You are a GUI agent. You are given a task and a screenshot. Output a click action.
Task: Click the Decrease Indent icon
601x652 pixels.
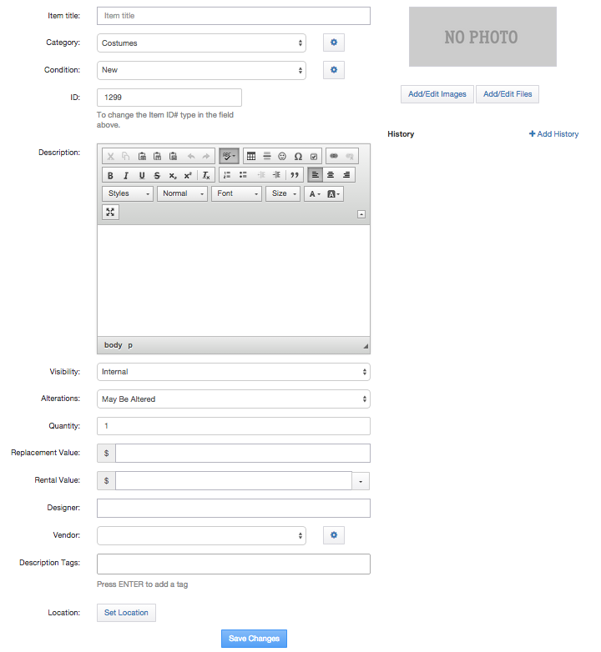(x=261, y=175)
